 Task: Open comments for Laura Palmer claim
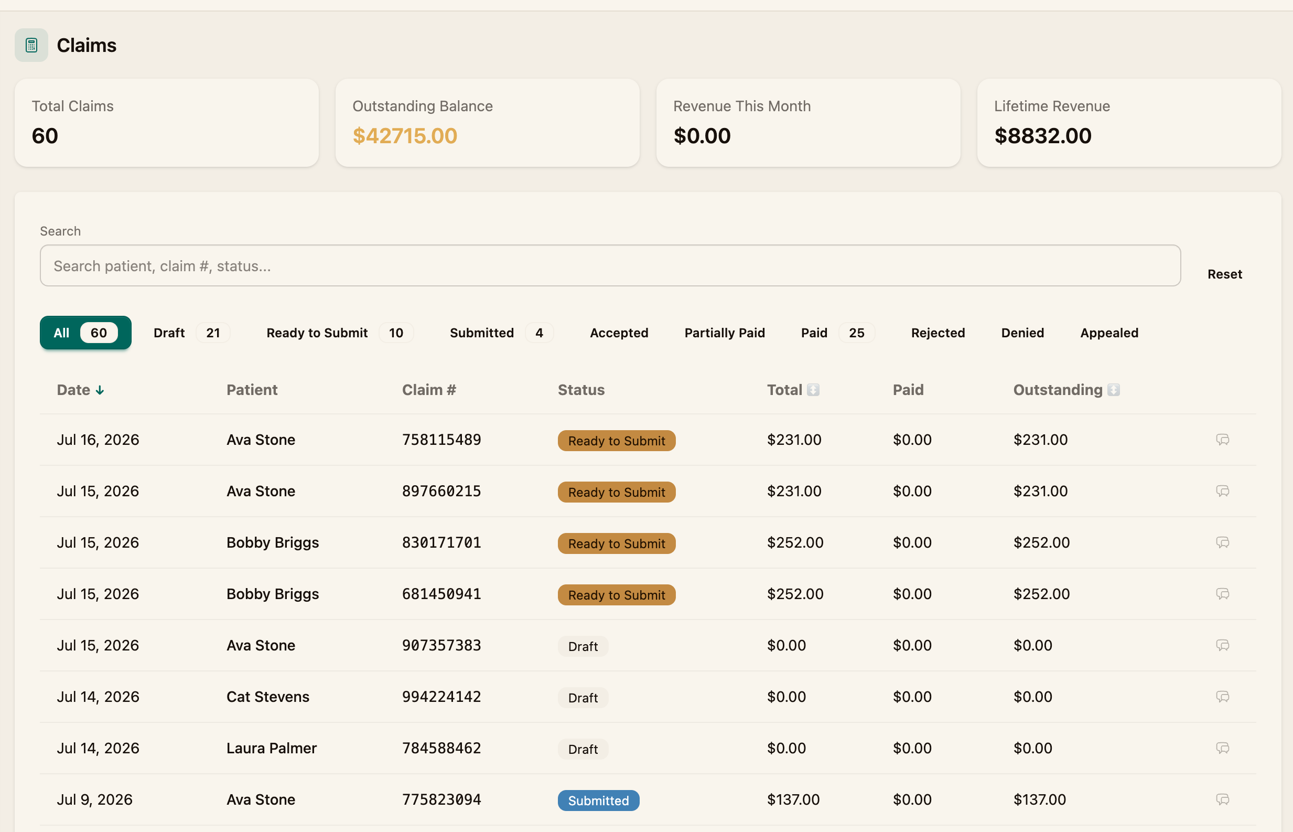coord(1222,748)
